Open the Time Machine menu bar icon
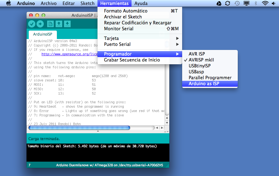This screenshot has width=279, height=176. click(237, 3)
